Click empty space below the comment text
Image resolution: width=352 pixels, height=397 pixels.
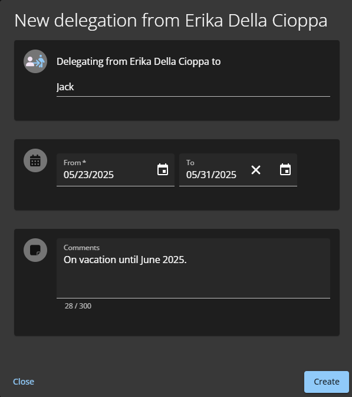(x=193, y=281)
